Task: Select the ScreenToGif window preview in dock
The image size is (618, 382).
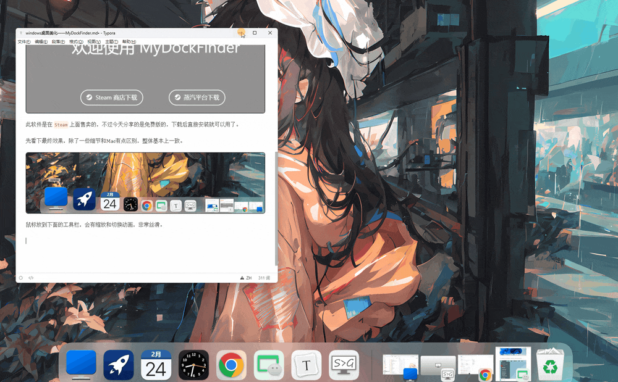Action: pyautogui.click(x=438, y=367)
